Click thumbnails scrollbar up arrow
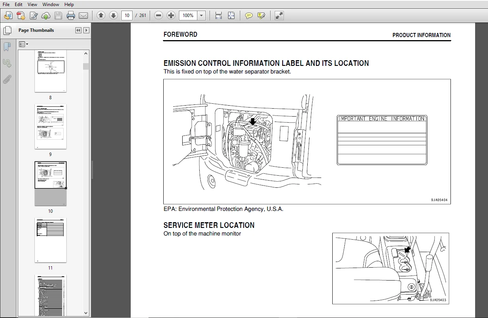 tap(86, 53)
